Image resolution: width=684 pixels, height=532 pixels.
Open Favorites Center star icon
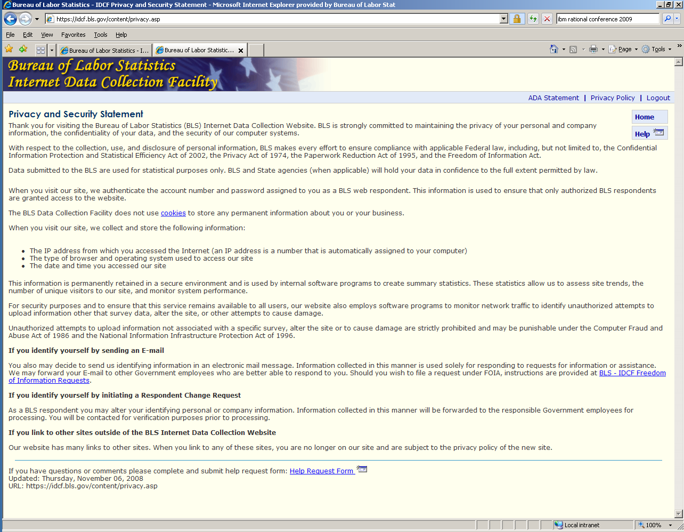[9, 50]
